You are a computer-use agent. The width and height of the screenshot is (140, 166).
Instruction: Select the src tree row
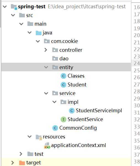[x=66, y=15]
